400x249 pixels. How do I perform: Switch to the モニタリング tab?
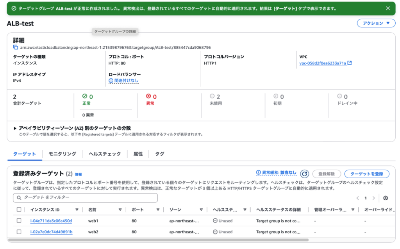point(62,154)
